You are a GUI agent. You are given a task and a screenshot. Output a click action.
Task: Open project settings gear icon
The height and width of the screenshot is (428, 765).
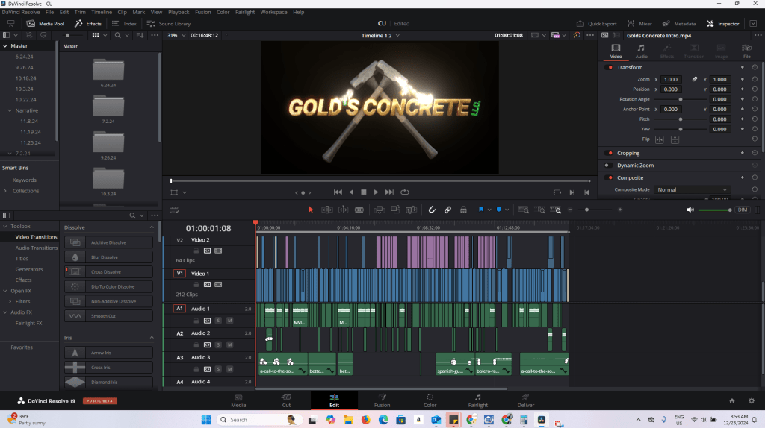(752, 400)
